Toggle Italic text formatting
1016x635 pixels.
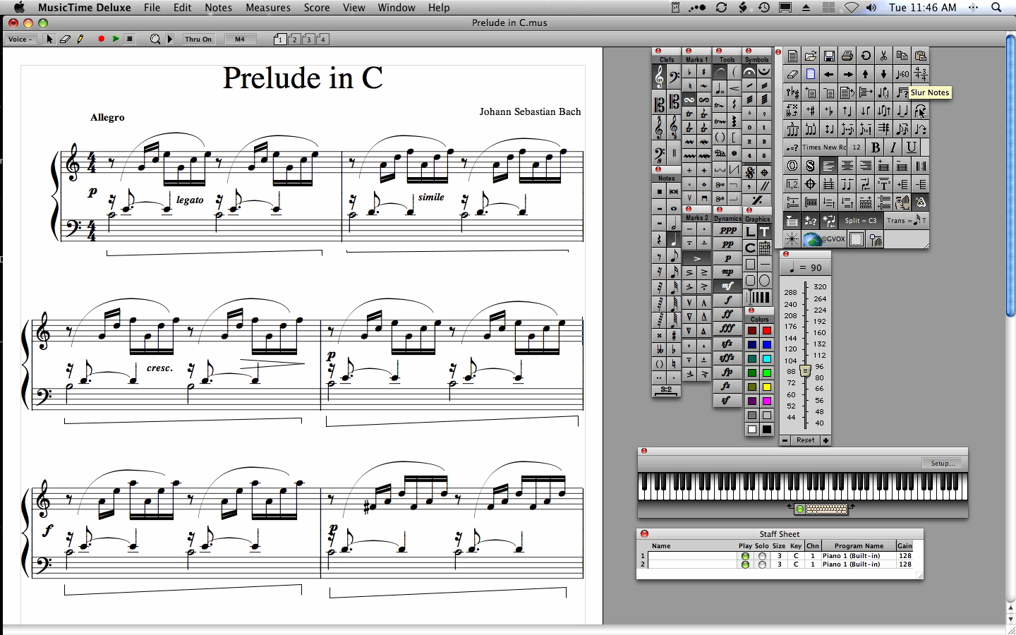[893, 147]
